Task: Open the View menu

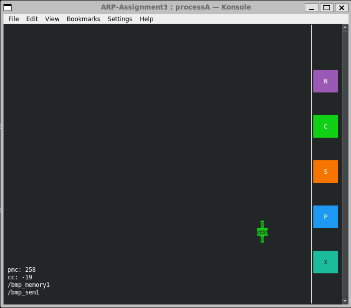Action: click(x=52, y=19)
